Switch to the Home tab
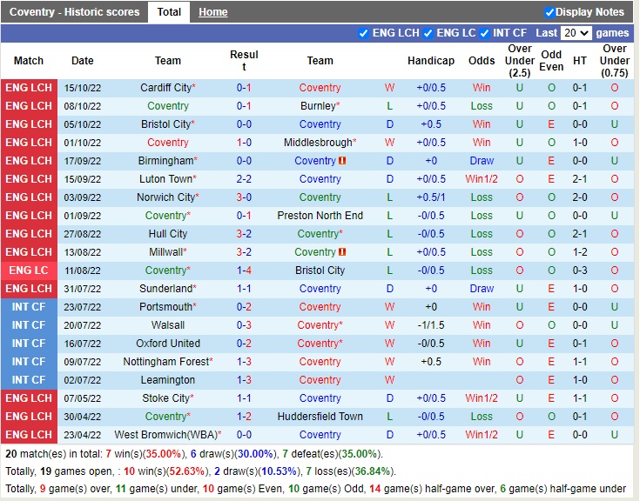 212,12
